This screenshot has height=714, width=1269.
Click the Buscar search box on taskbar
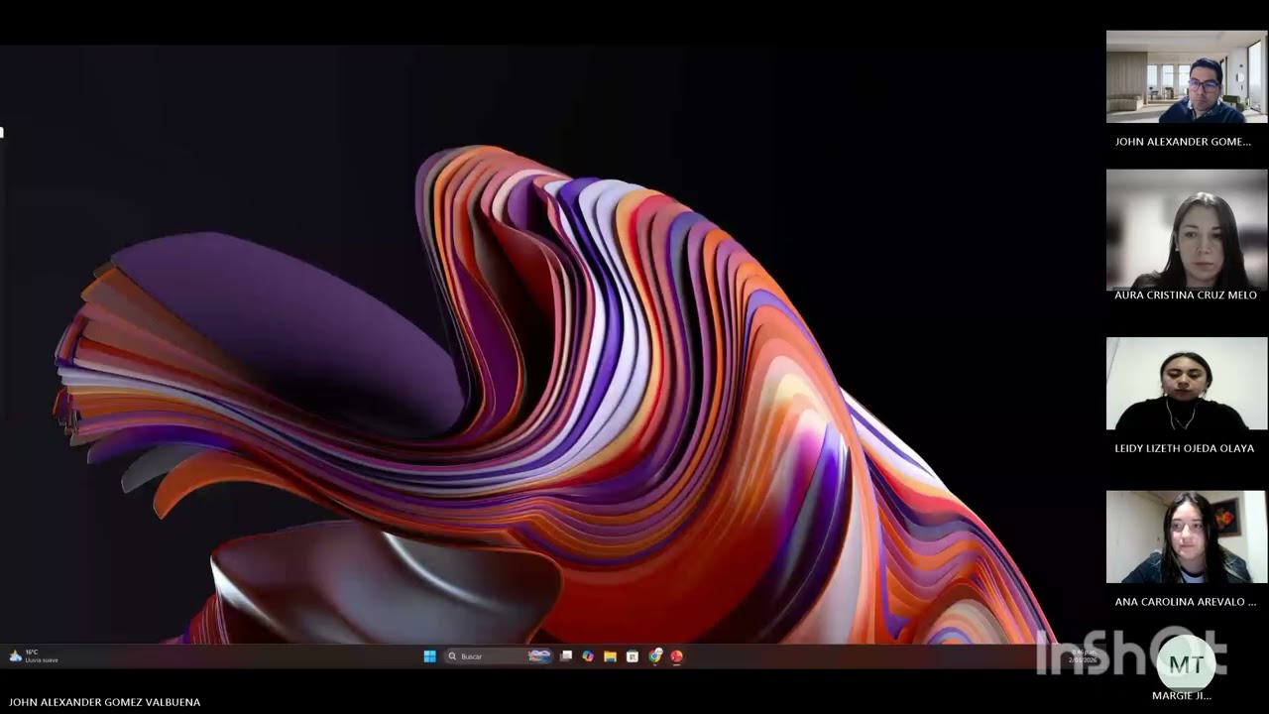(x=499, y=655)
